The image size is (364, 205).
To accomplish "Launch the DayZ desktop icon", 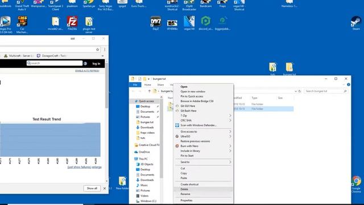I will click(155, 23).
